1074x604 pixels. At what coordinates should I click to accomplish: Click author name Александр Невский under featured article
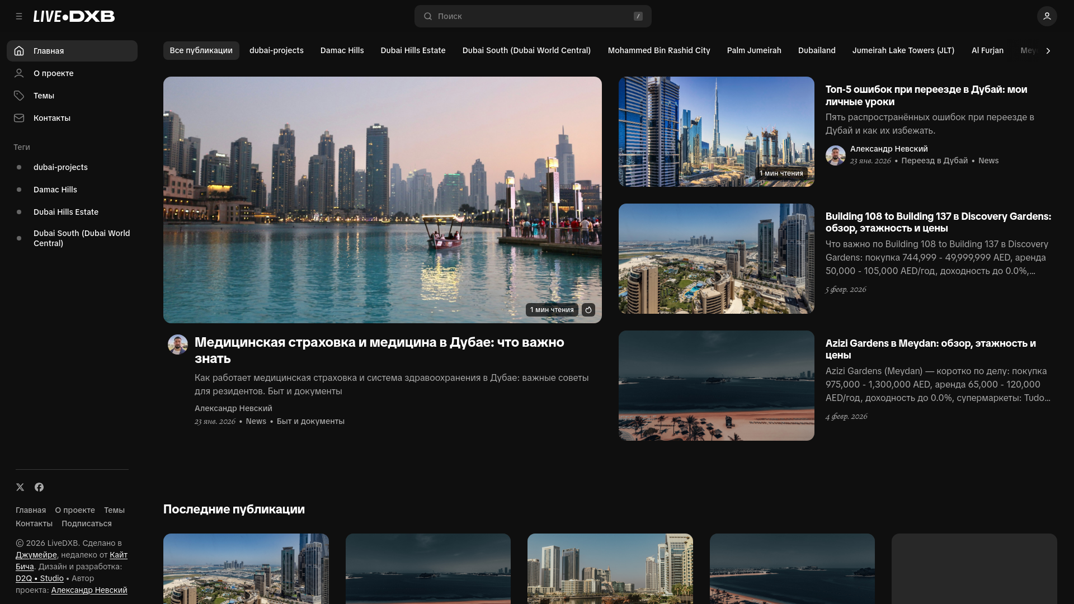(x=233, y=408)
